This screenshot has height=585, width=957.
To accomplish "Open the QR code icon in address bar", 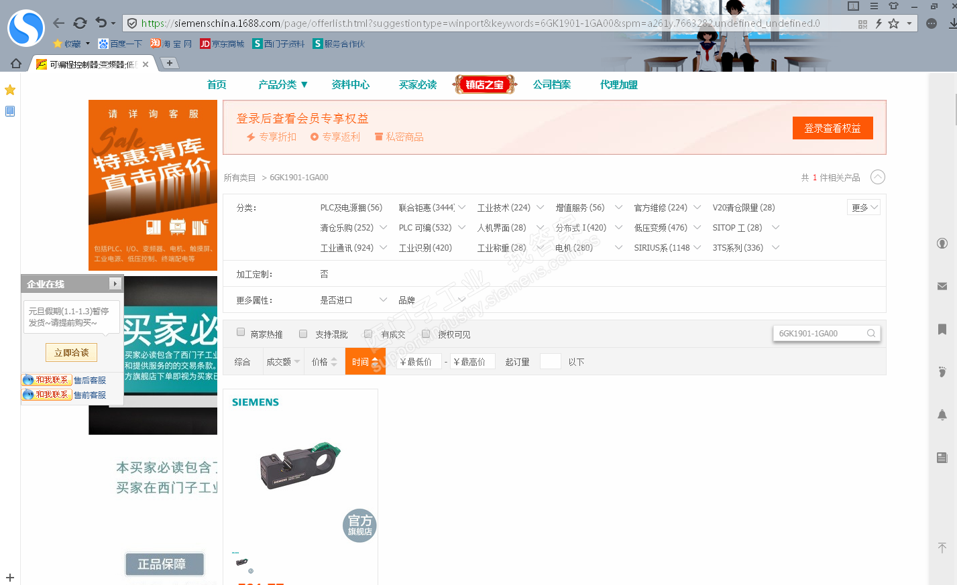I will (862, 24).
